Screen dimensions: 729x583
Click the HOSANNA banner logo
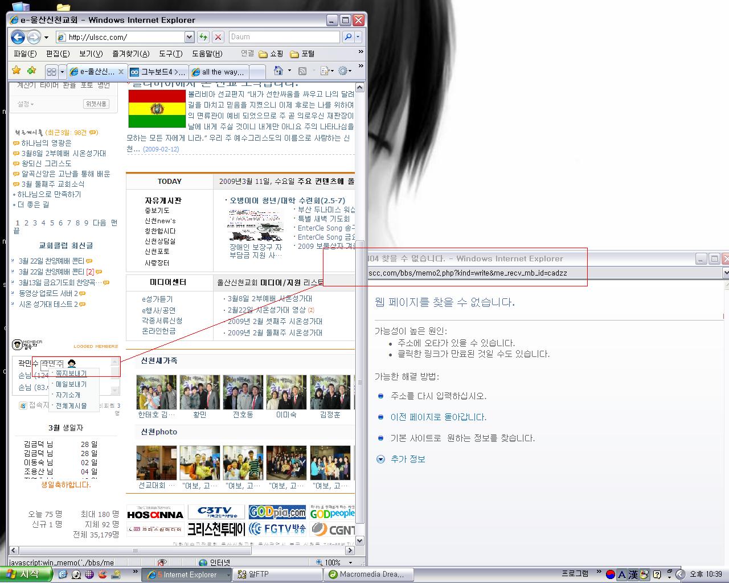point(155,512)
